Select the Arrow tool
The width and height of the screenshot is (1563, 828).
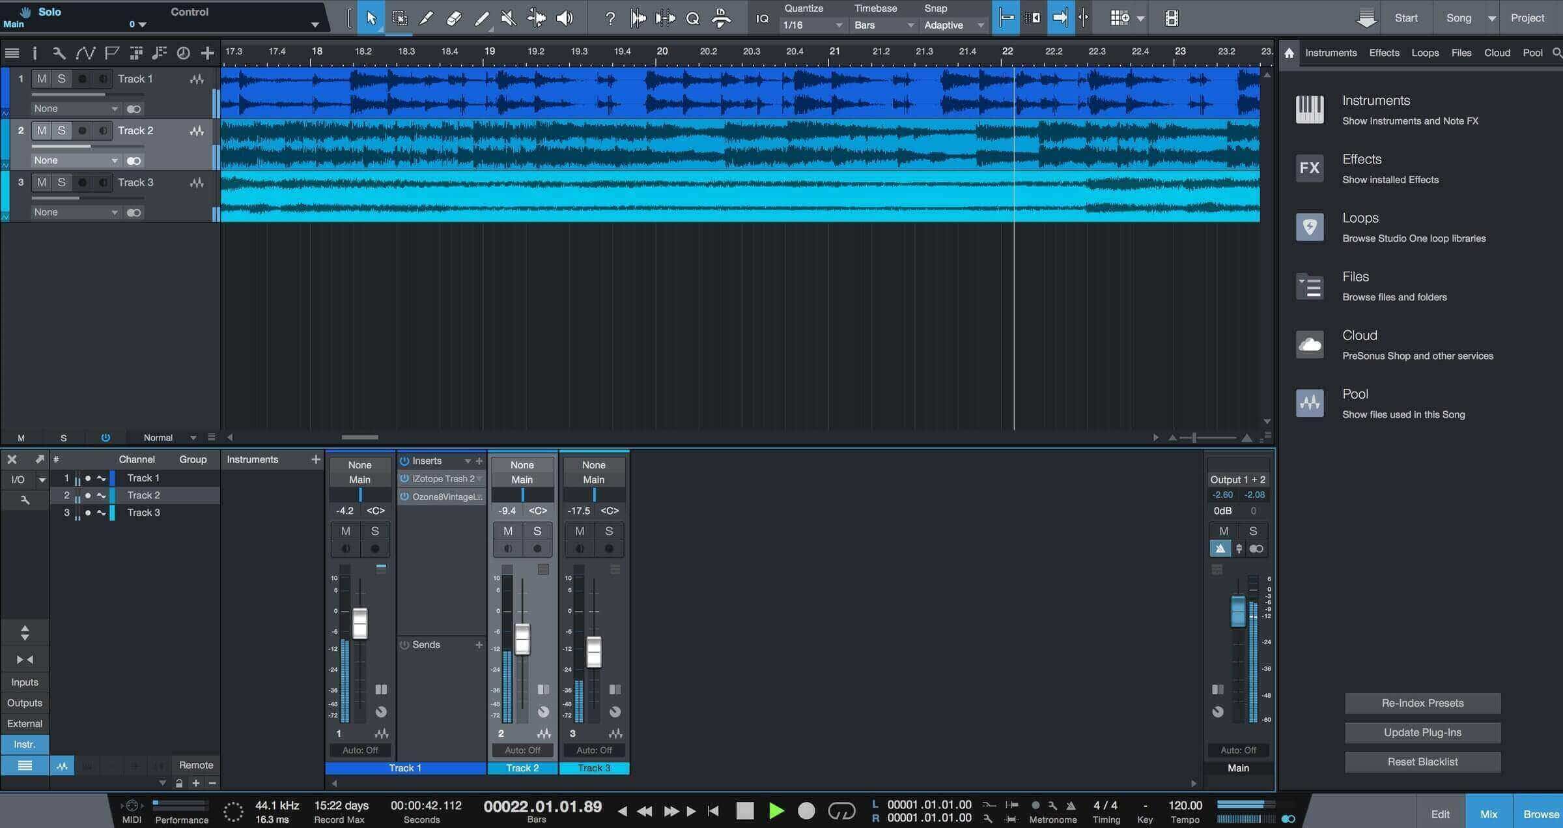[371, 18]
